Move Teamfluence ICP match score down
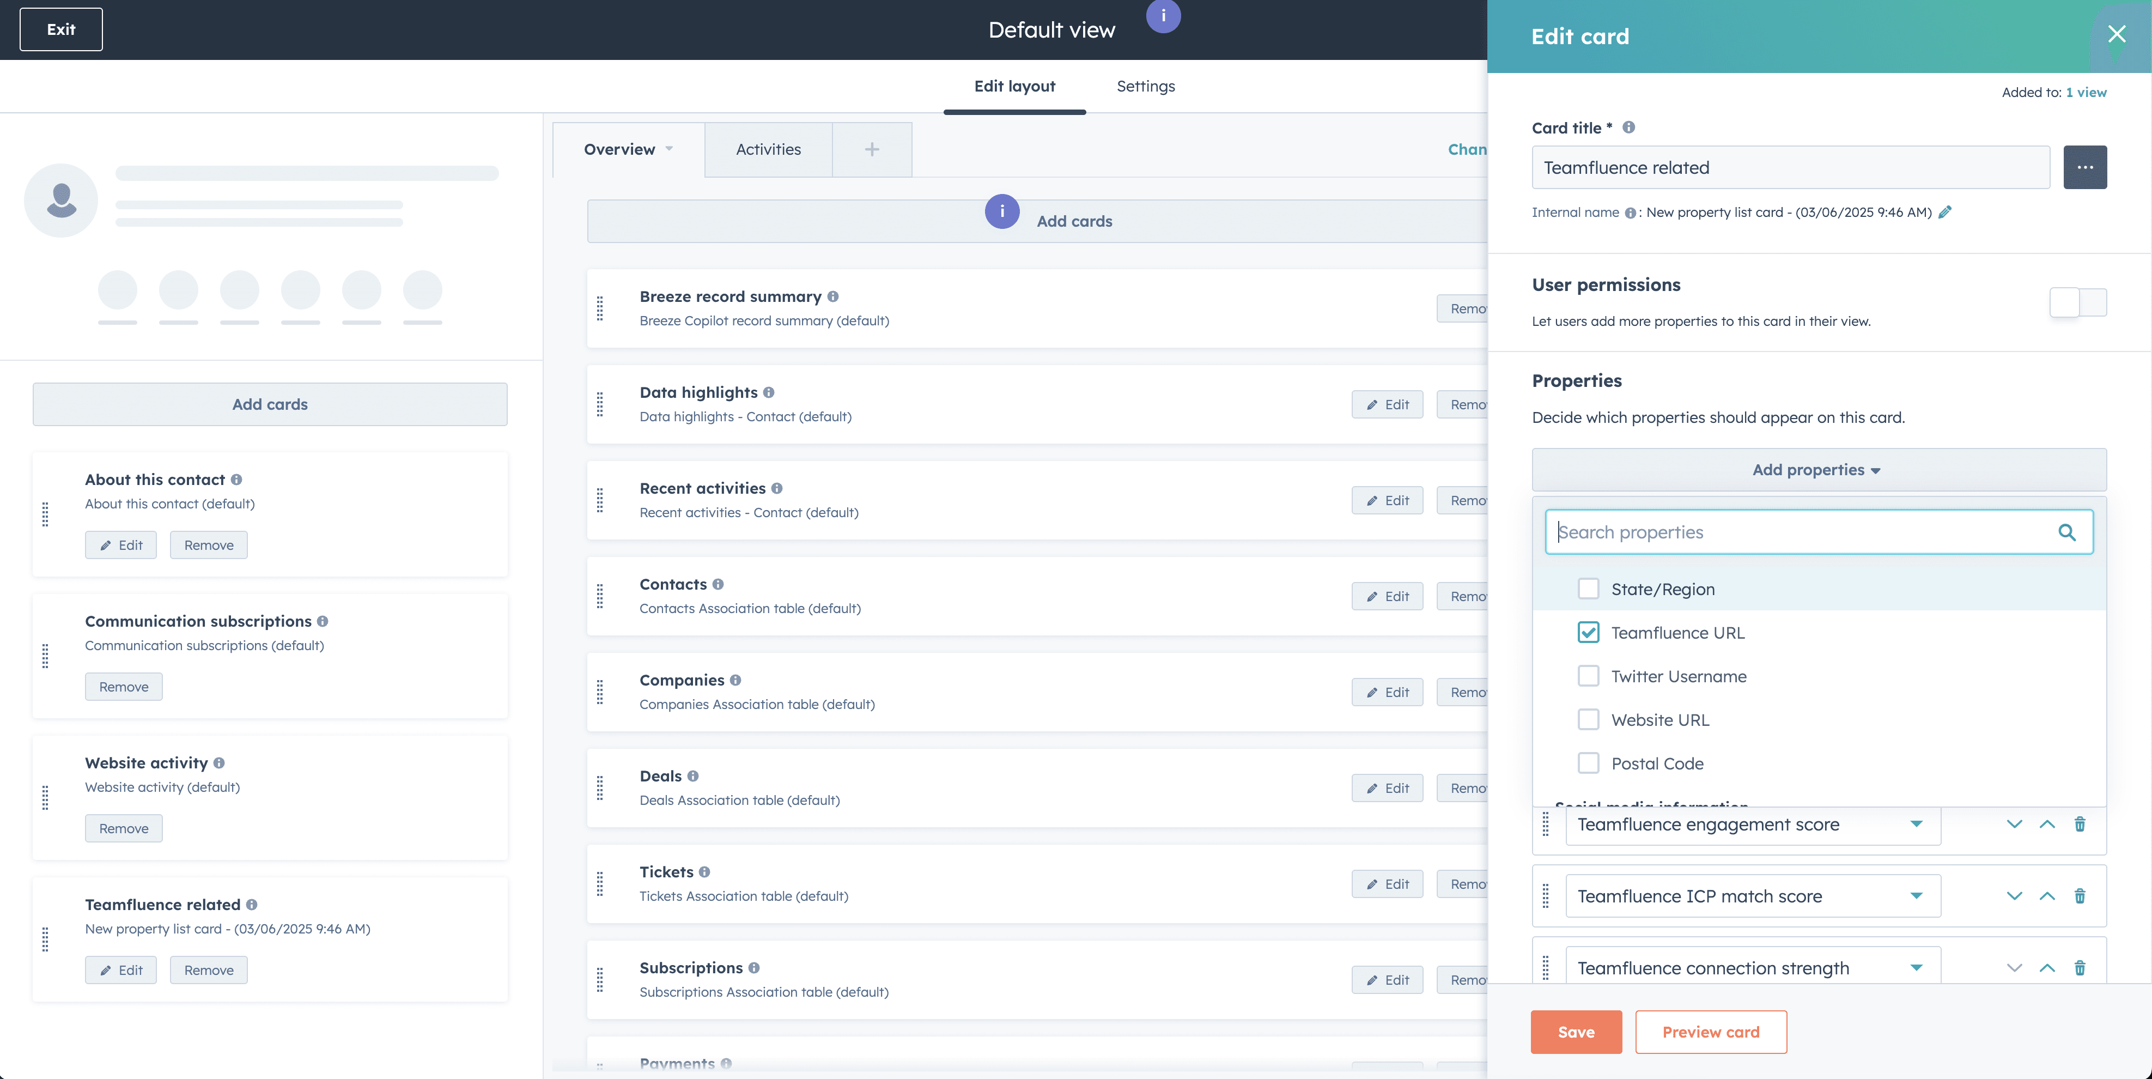The image size is (2152, 1079). tap(2014, 896)
